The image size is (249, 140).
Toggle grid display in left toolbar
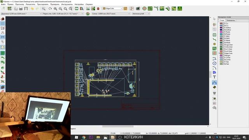(x=3, y=23)
